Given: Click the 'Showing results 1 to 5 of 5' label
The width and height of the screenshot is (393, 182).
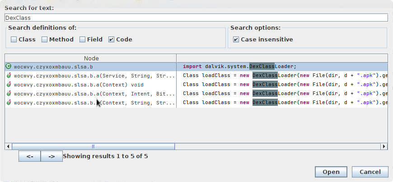Looking at the screenshot, I should coord(105,156).
